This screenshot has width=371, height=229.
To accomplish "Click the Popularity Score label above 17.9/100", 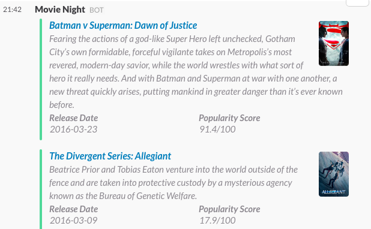I will [229, 209].
